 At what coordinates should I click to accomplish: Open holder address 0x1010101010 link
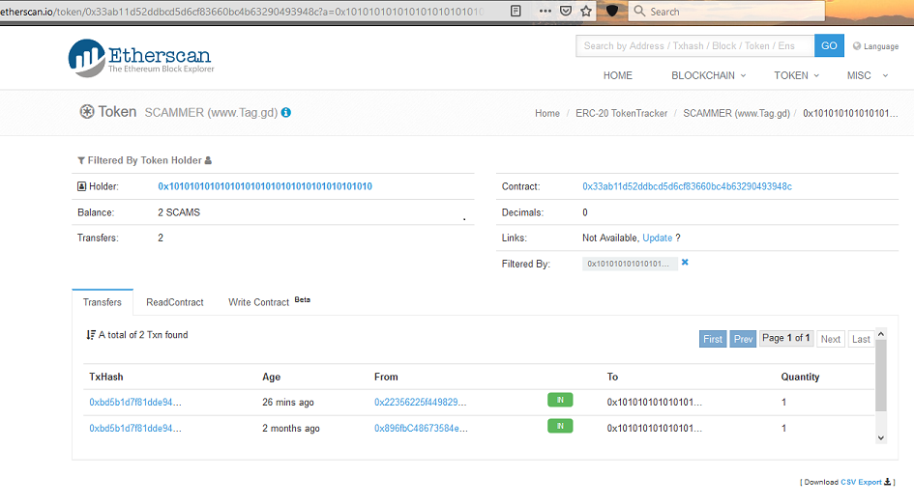pos(265,186)
